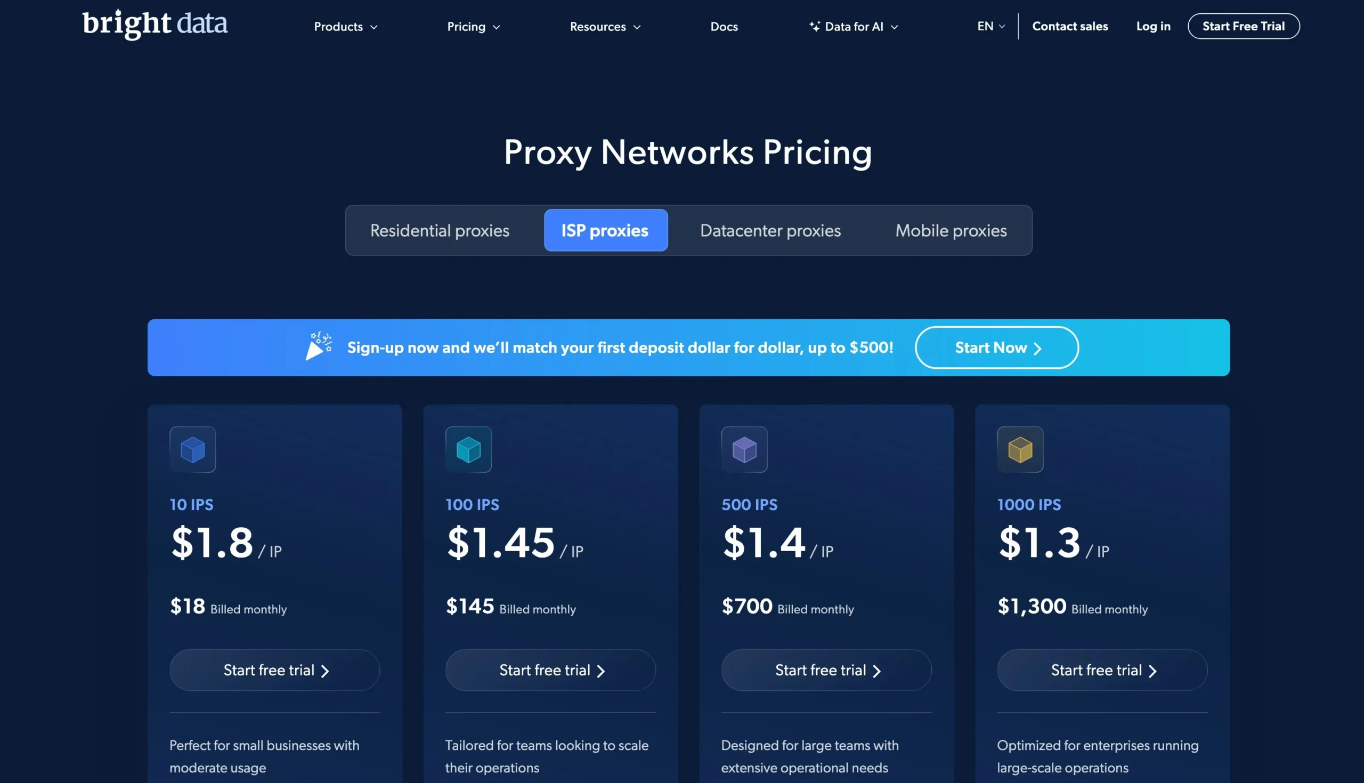Click the 100 IPS plan cube icon
The width and height of the screenshot is (1364, 783).
point(468,448)
